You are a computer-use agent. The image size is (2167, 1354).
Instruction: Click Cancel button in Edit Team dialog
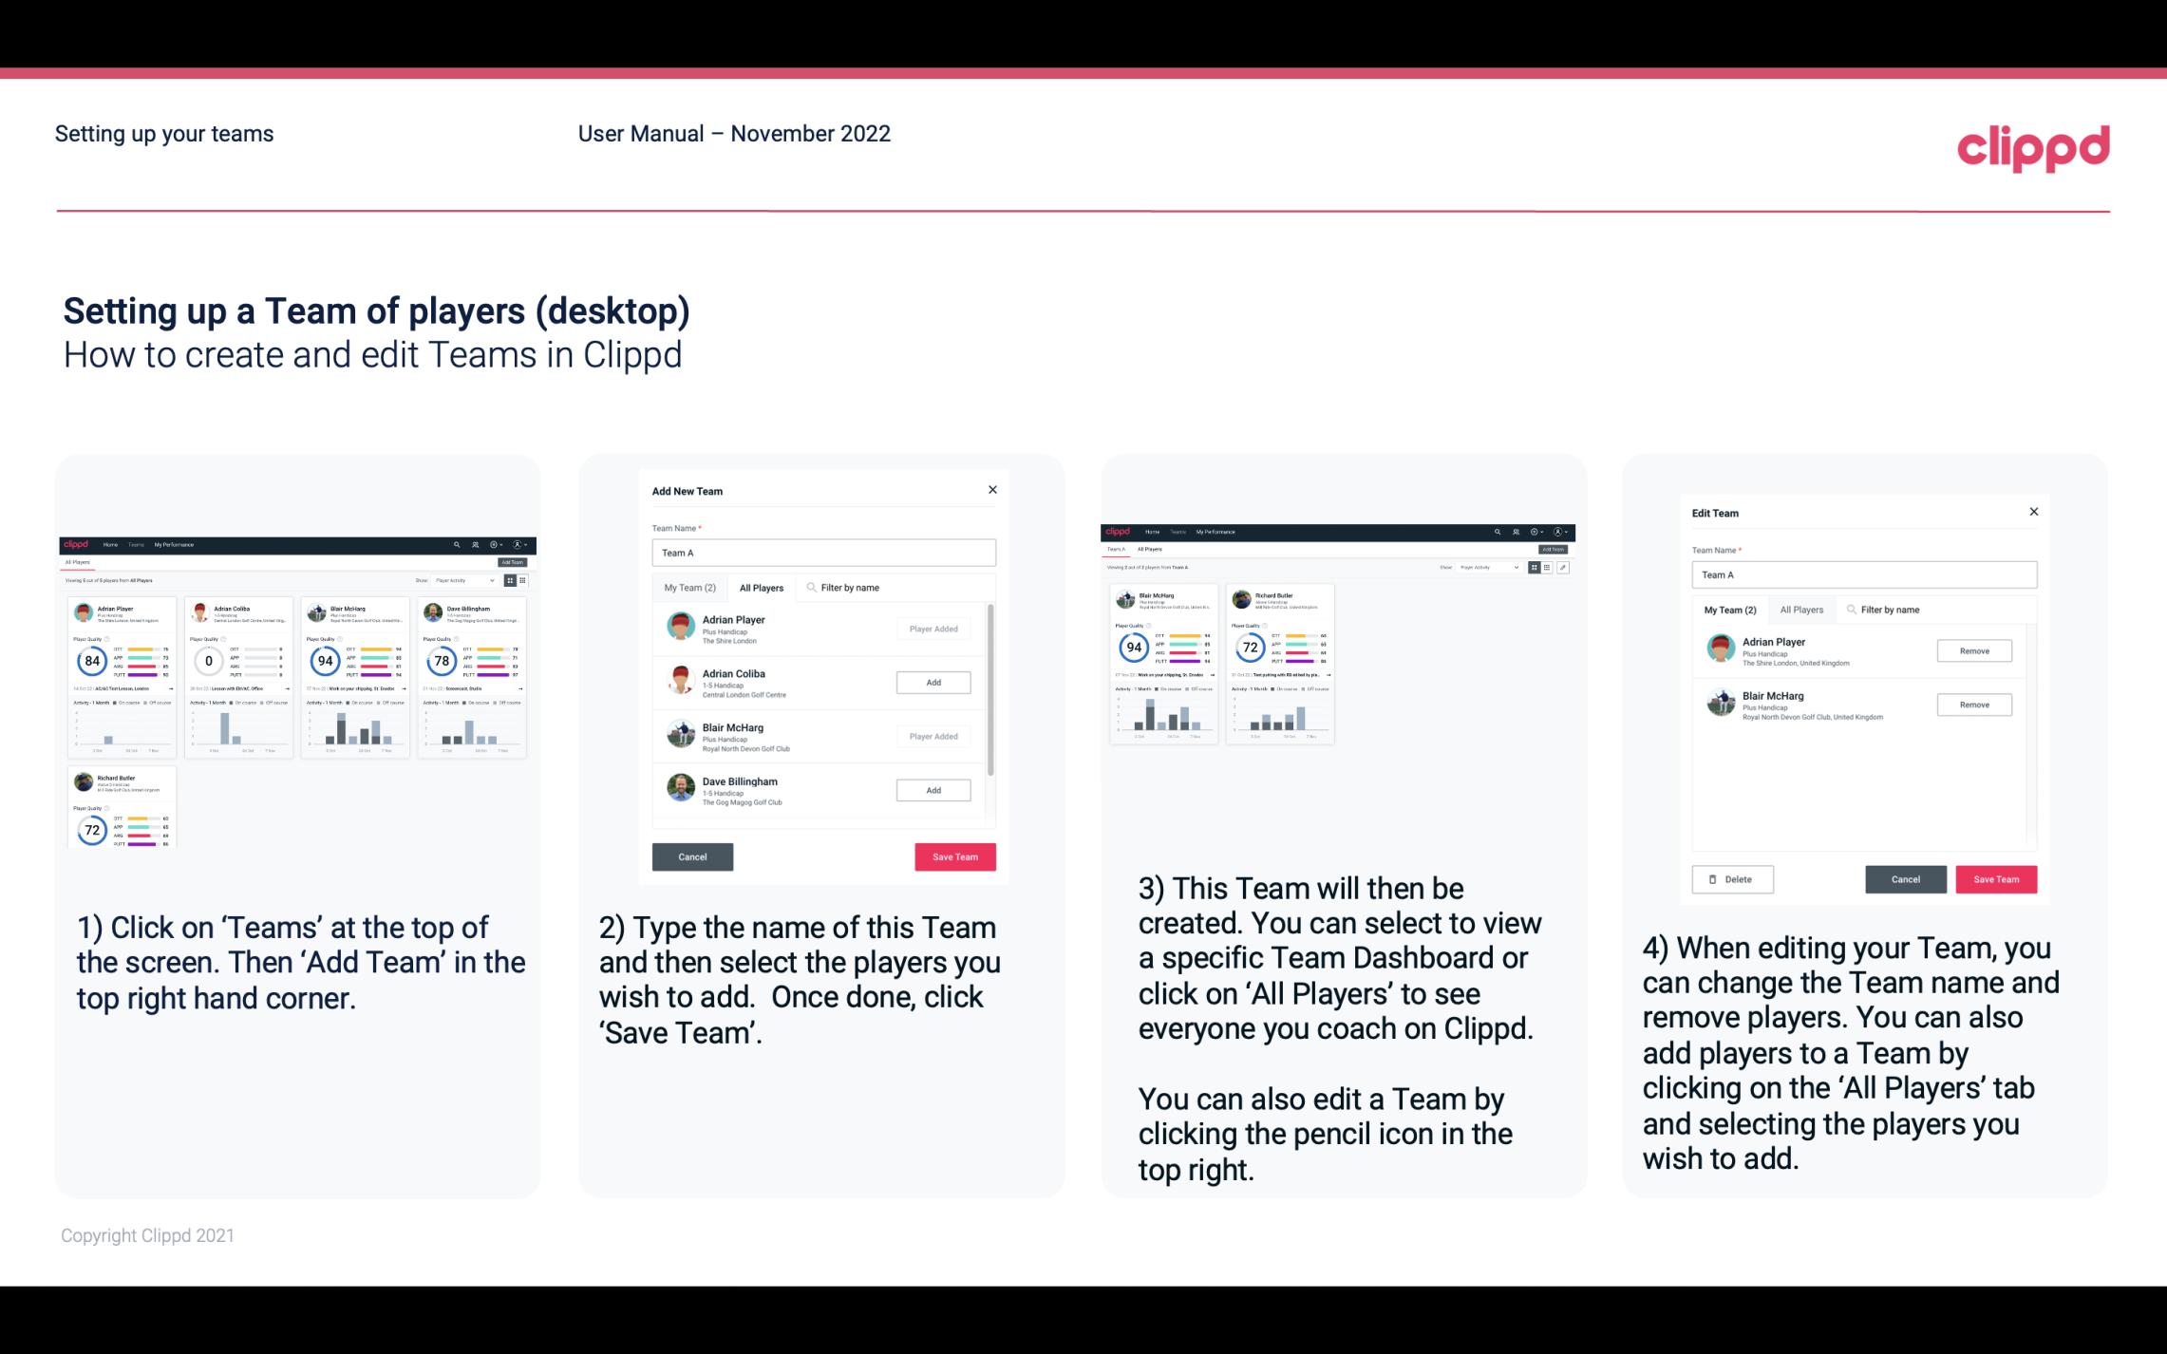[x=1907, y=878]
